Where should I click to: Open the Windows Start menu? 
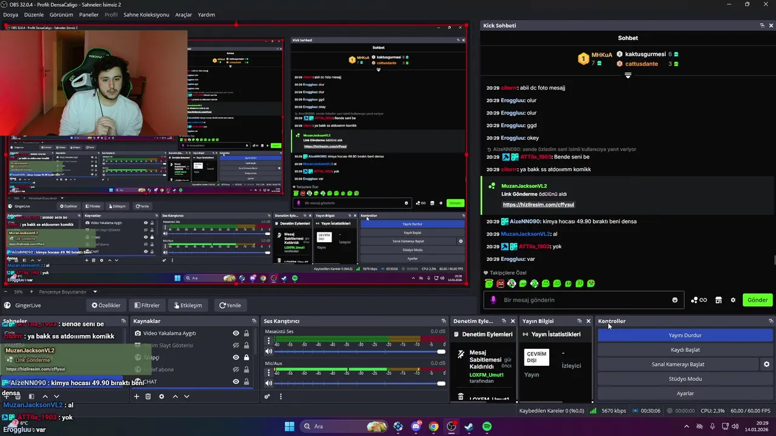[x=289, y=426]
